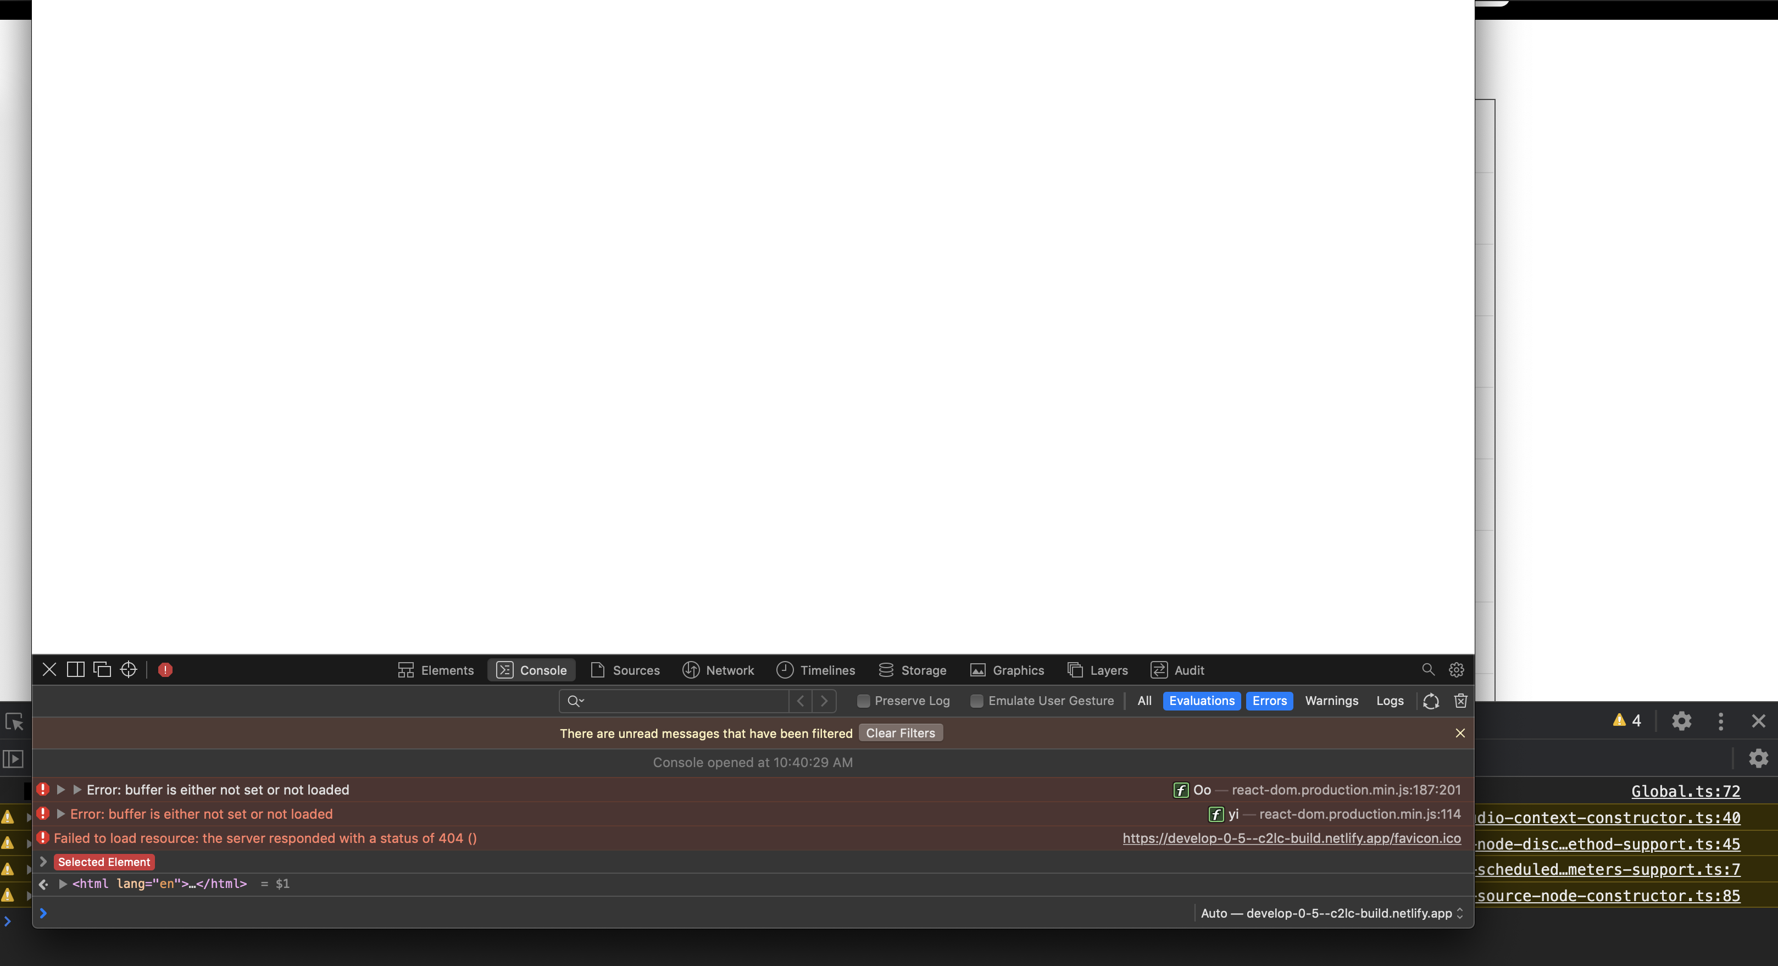Viewport: 1778px width, 966px height.
Task: Open the favicon.ico URL link
Action: point(1291,837)
